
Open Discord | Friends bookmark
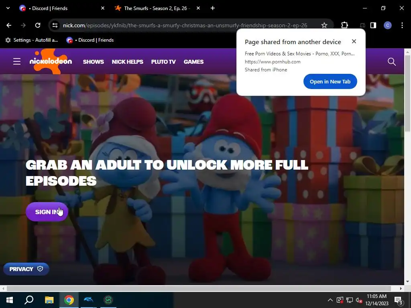(90, 40)
